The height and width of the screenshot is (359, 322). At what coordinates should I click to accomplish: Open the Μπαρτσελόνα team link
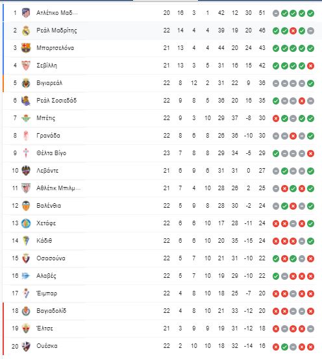(55, 48)
